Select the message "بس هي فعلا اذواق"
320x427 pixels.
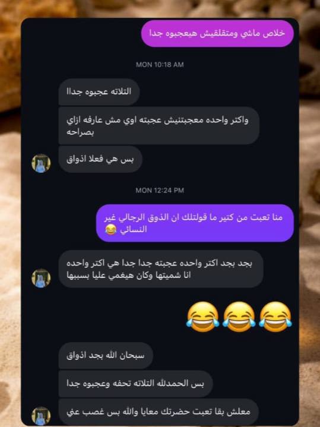click(x=100, y=159)
